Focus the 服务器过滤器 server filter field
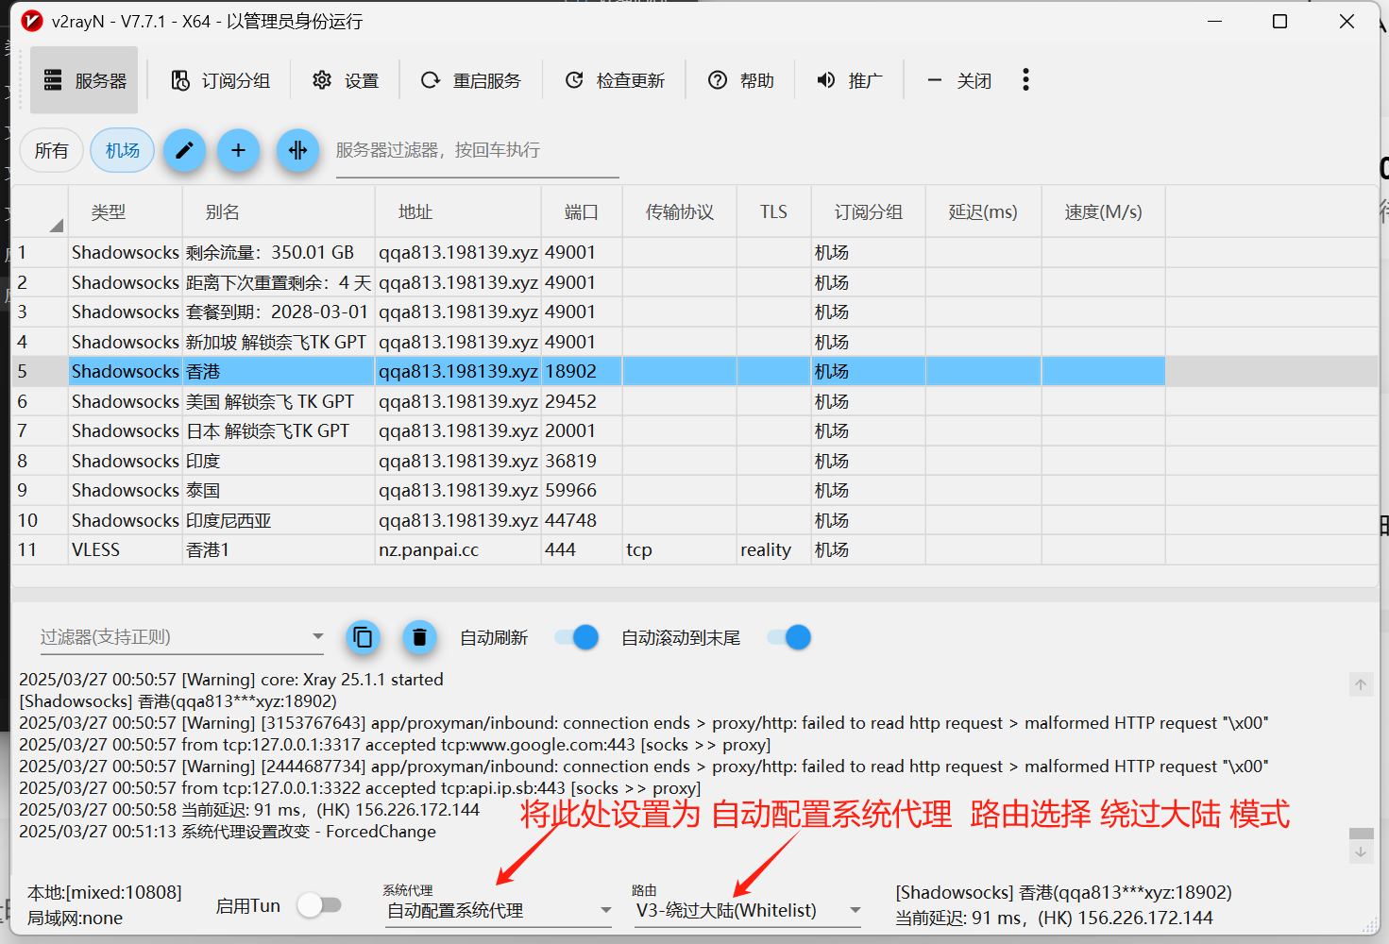 point(477,151)
